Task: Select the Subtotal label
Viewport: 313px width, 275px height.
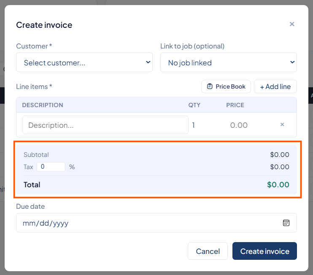Action: 36,155
